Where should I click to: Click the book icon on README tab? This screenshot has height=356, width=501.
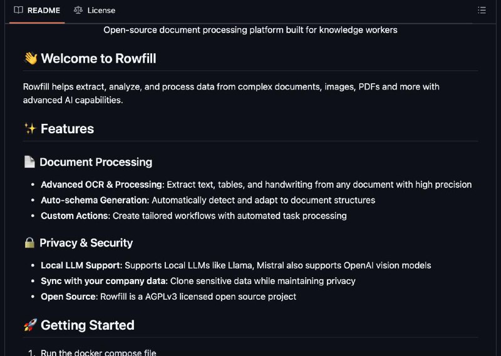coord(19,10)
